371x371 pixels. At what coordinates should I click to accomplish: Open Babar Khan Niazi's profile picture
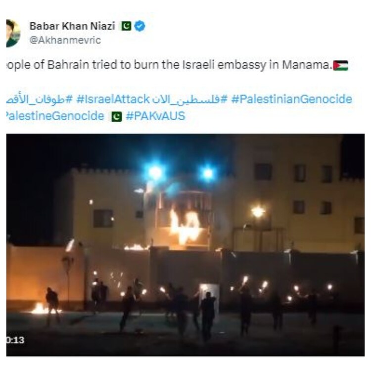(13, 33)
